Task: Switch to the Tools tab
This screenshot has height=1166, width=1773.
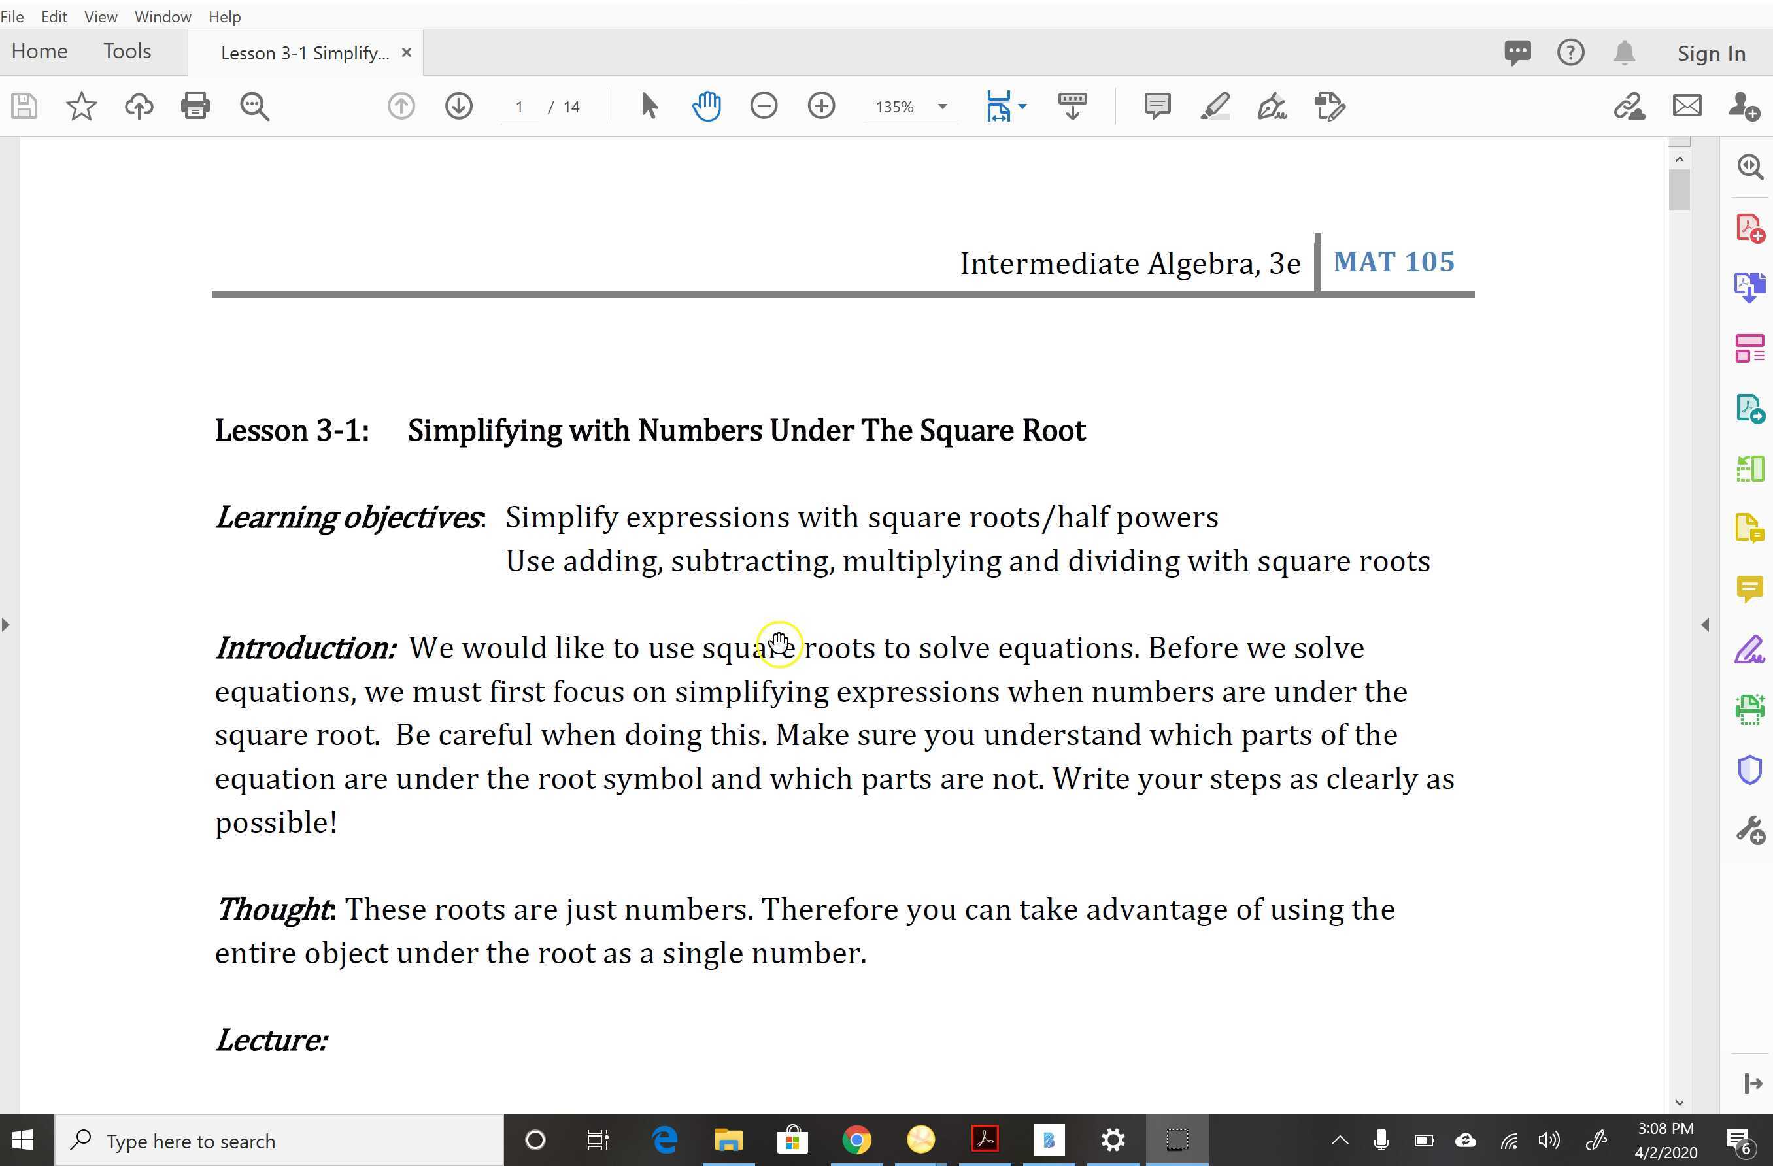Action: tap(127, 52)
